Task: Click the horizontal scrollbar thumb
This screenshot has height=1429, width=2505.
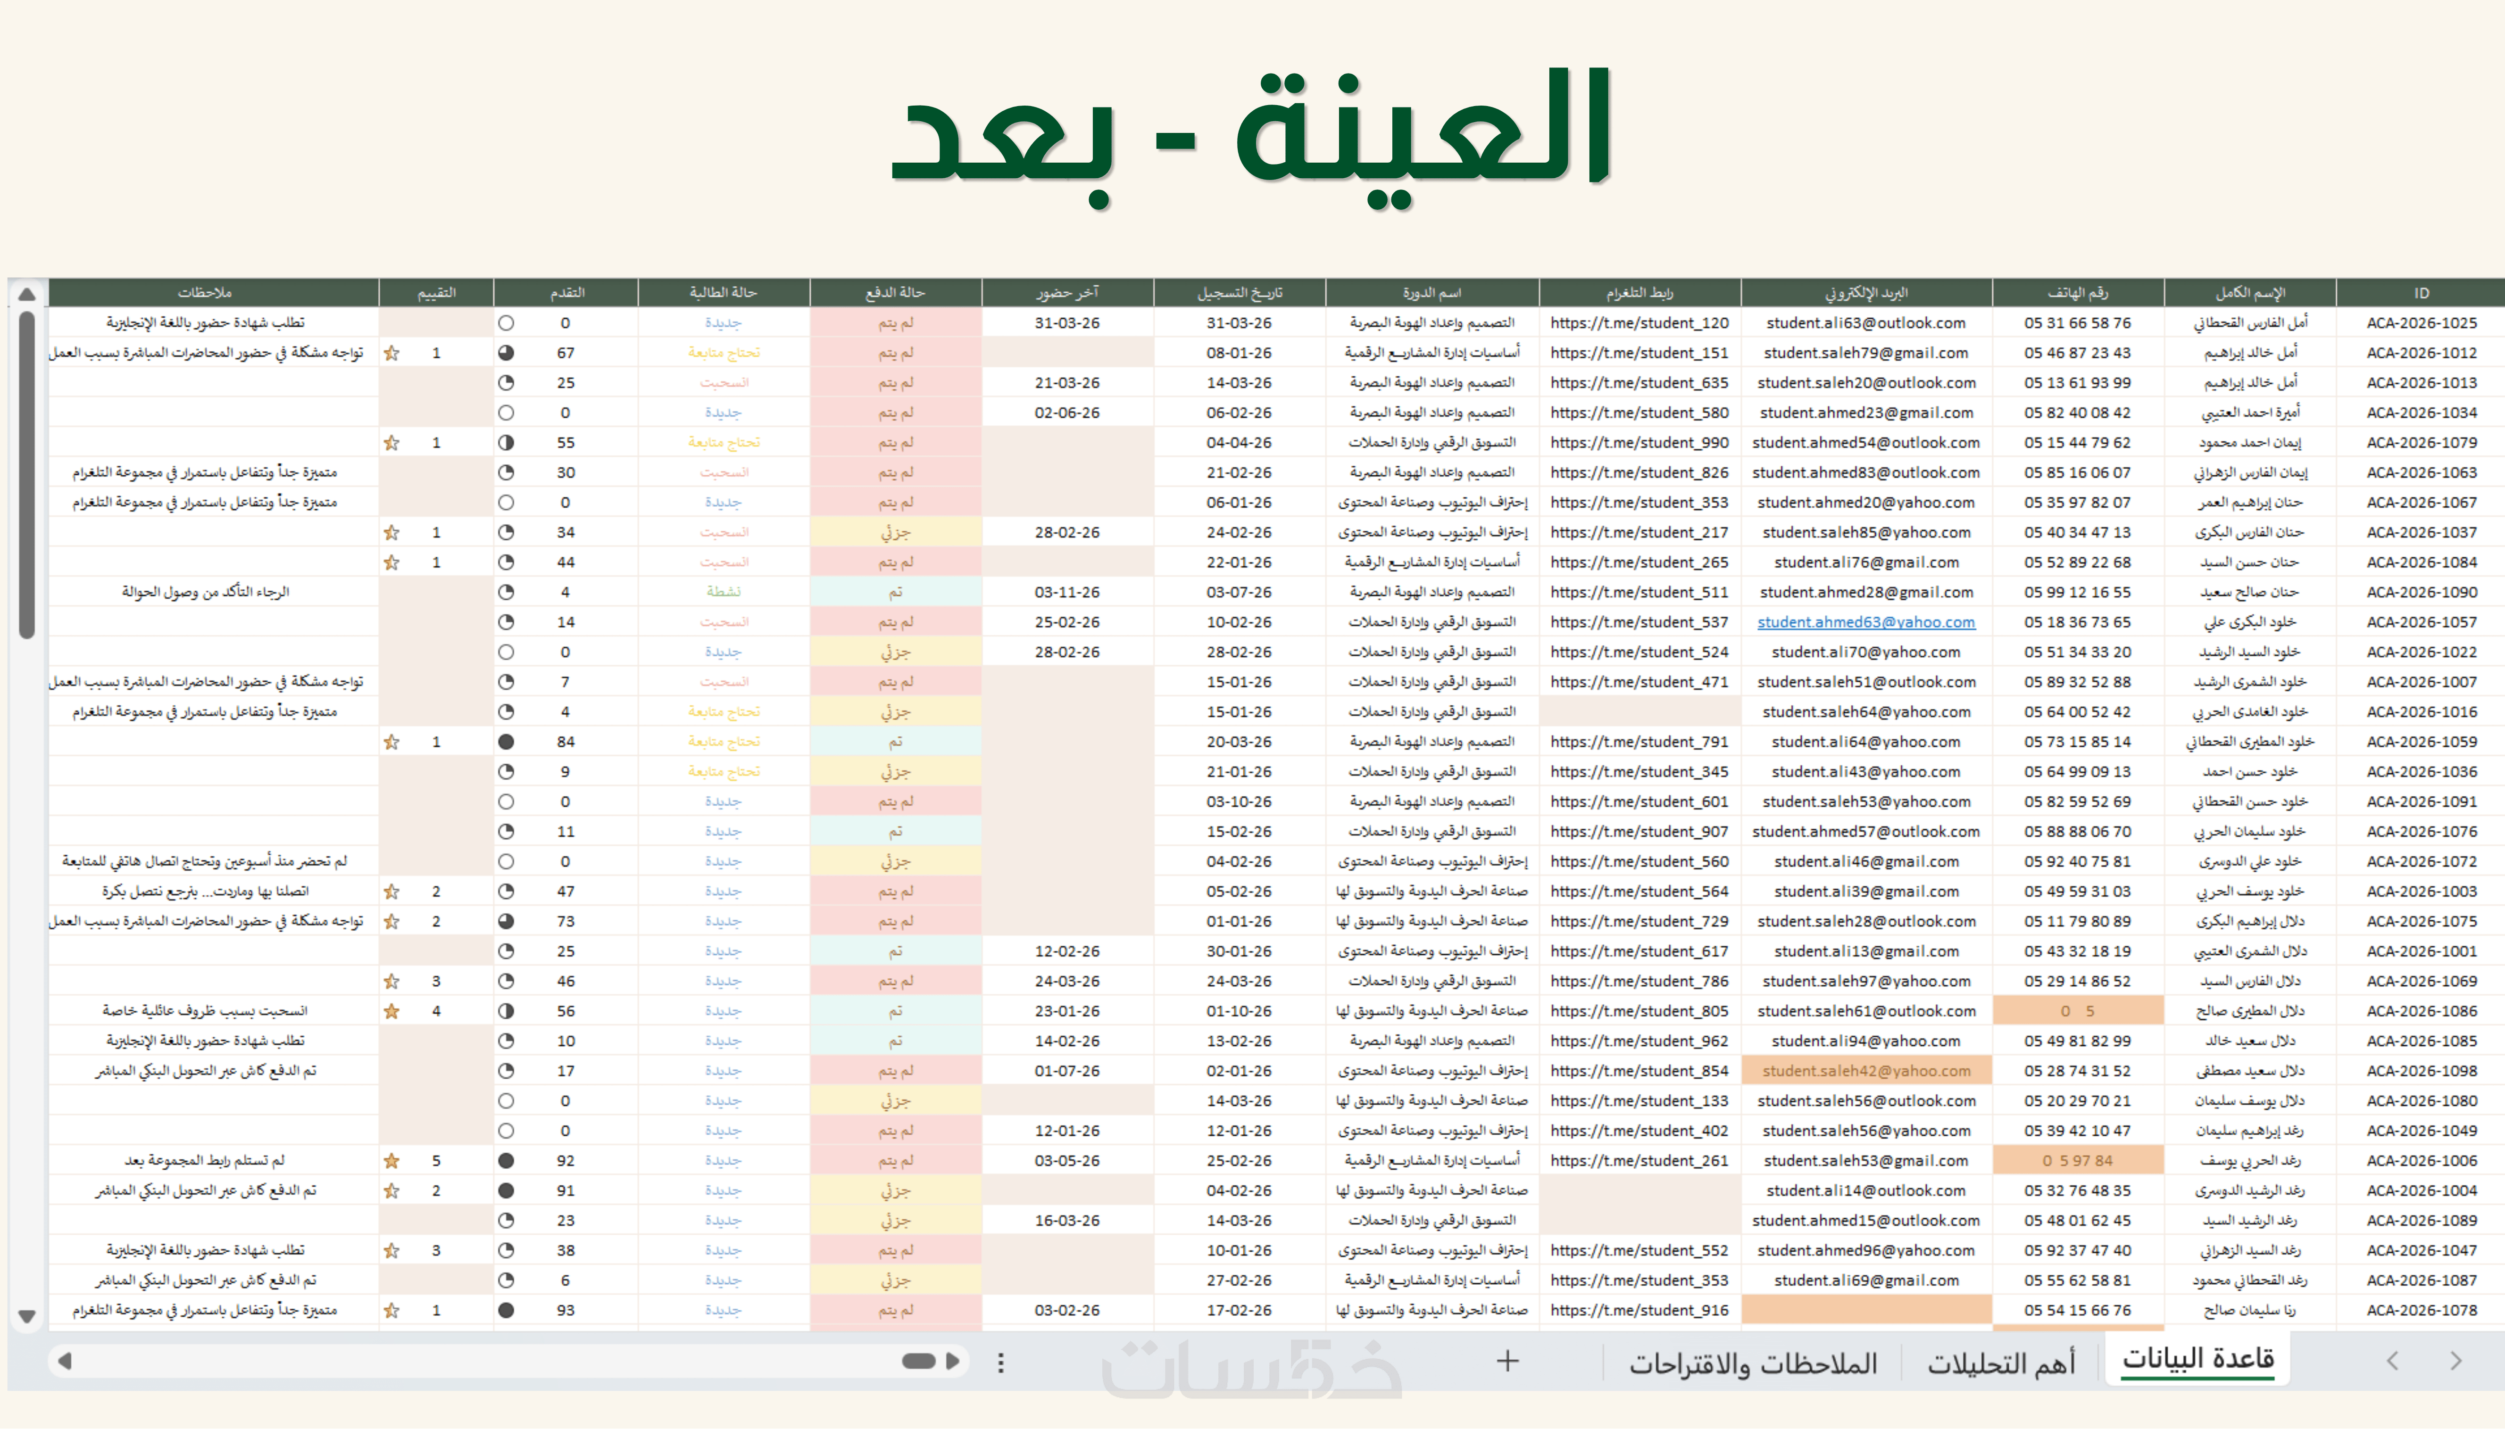Action: click(919, 1361)
